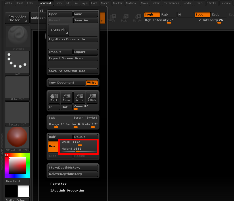The image size is (234, 201).
Task: Open the Preferences menu
Action: (x=171, y=3)
